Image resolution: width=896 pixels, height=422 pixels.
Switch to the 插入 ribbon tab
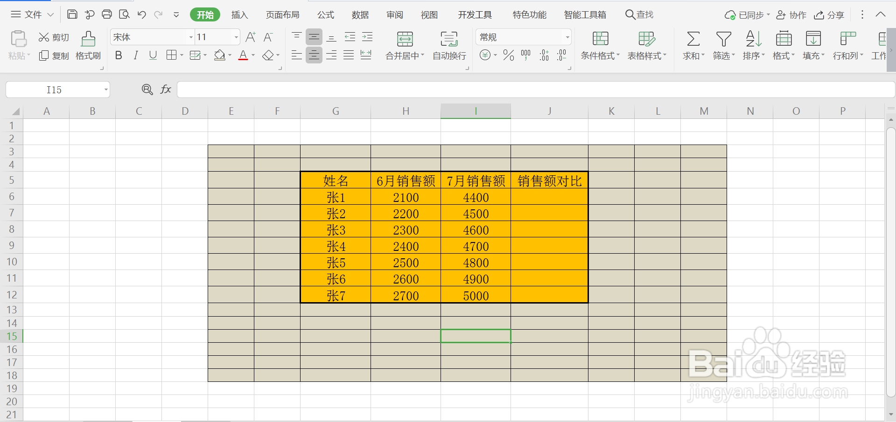coord(239,14)
